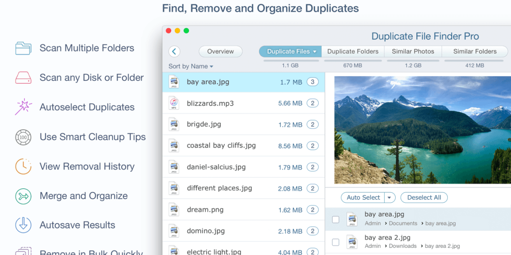
Task: Click the View Removal History clock icon
Action: pyautogui.click(x=23, y=166)
